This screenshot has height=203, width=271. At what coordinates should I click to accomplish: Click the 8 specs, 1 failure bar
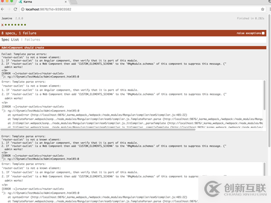(x=133, y=33)
